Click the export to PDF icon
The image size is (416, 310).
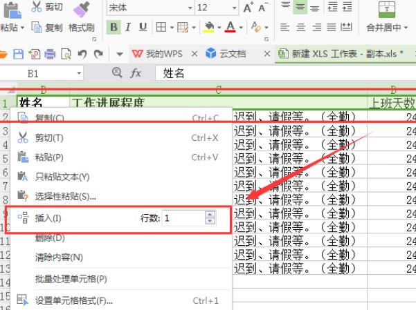click(x=35, y=54)
